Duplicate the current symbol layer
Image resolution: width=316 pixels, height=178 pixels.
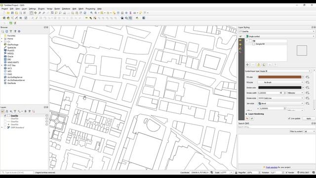click(x=264, y=65)
